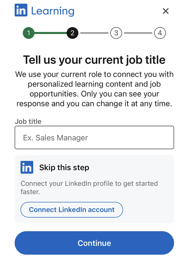Image resolution: width=189 pixels, height=277 pixels.
Task: Click the LinkedIn Learning logo
Action: [x=44, y=11]
